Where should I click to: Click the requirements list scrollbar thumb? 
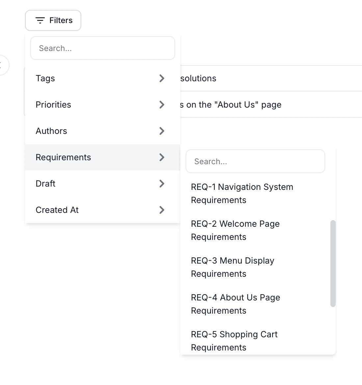pos(333,264)
